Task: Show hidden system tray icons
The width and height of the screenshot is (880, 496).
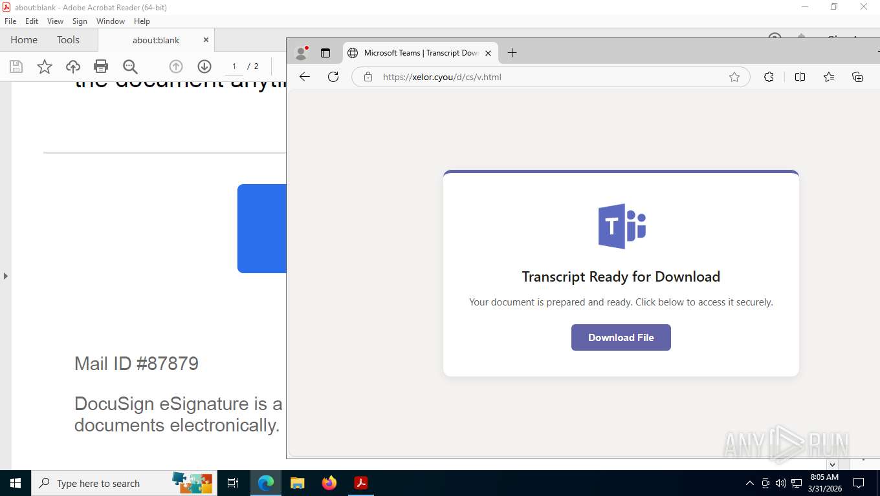Action: (750, 483)
